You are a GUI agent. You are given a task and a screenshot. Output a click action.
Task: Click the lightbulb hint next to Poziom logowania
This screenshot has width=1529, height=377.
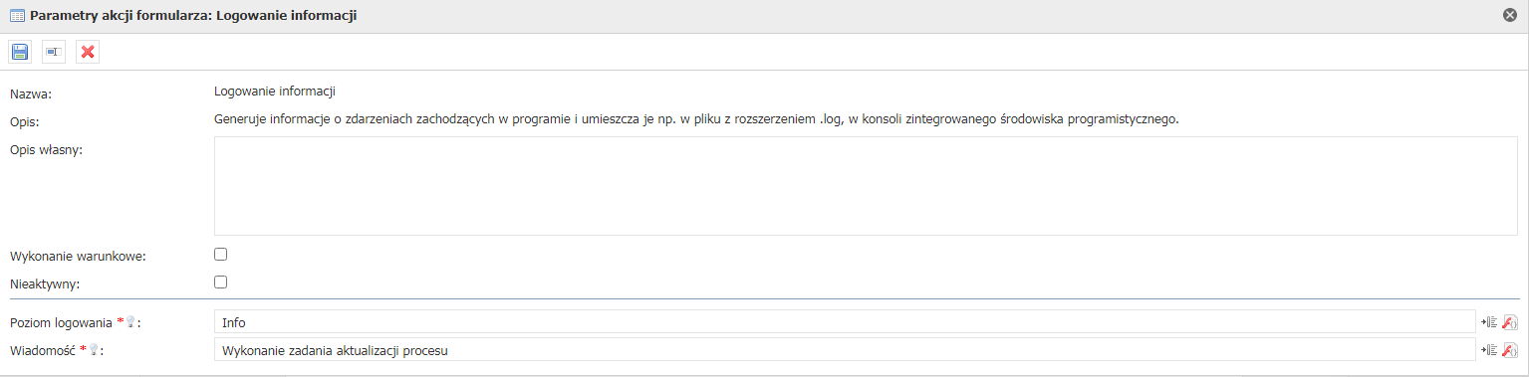click(130, 322)
